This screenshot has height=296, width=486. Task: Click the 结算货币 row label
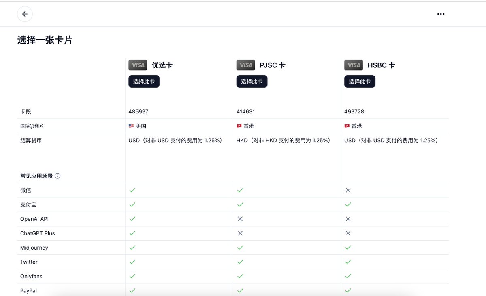[x=31, y=140]
